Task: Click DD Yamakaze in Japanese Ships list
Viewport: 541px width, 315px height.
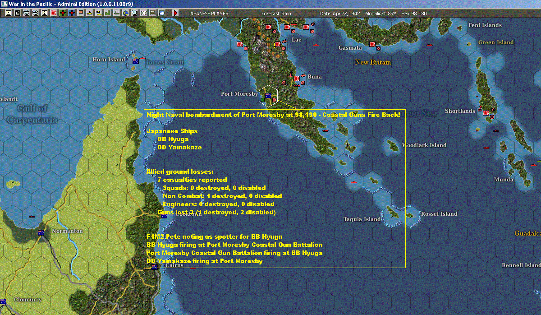Action: [179, 147]
